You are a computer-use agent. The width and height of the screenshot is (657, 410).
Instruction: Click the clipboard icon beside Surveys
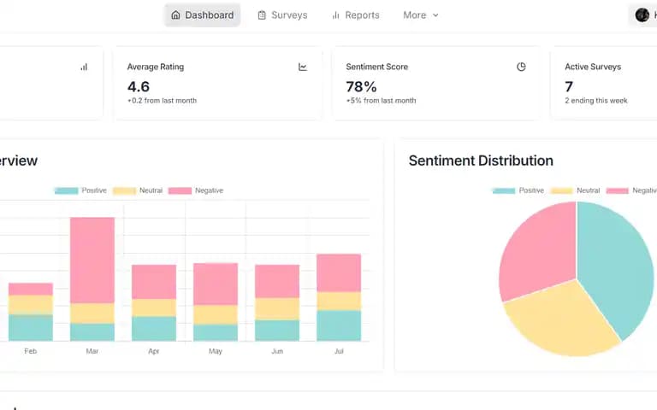[262, 15]
